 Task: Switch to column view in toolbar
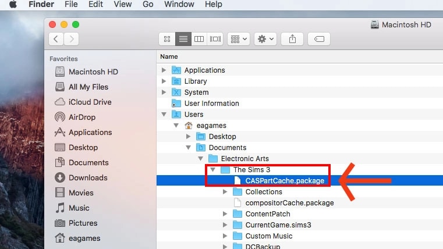click(199, 39)
